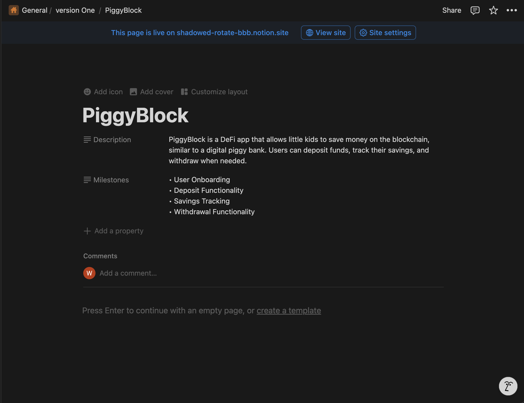Click the home icon in breadcrumb
The height and width of the screenshot is (403, 524).
click(13, 10)
